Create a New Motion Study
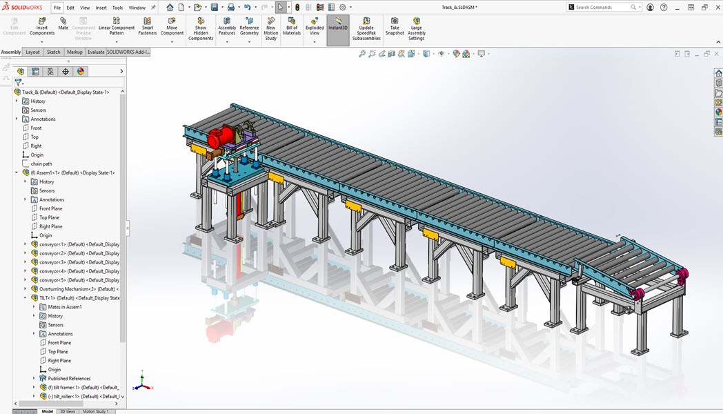The image size is (723, 414). pos(270,29)
